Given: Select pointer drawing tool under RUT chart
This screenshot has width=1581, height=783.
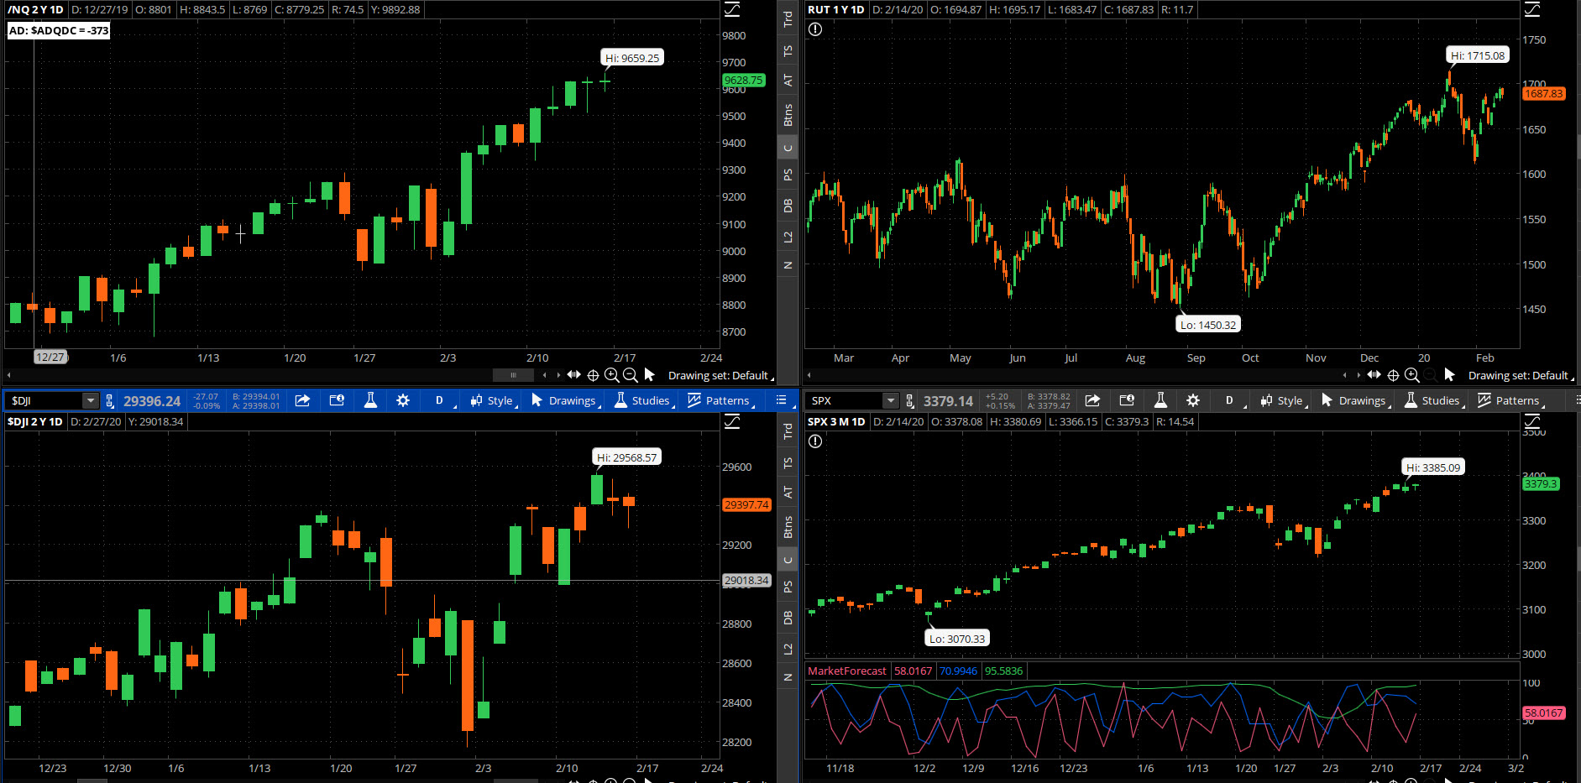Looking at the screenshot, I should 1449,374.
